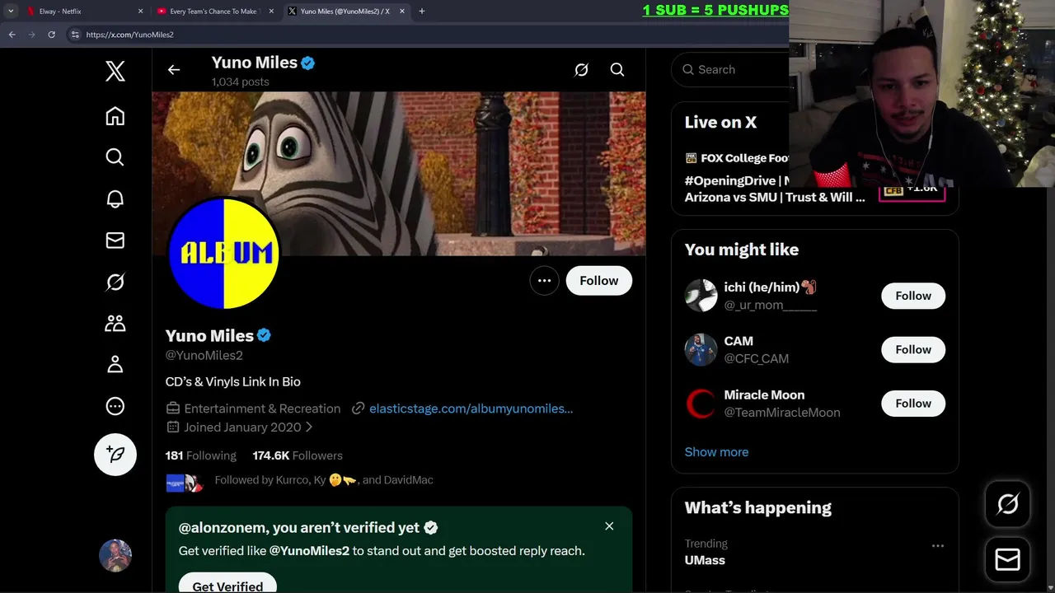
Task: Expand Joined January 2020 details chevron
Action: pyautogui.click(x=309, y=427)
